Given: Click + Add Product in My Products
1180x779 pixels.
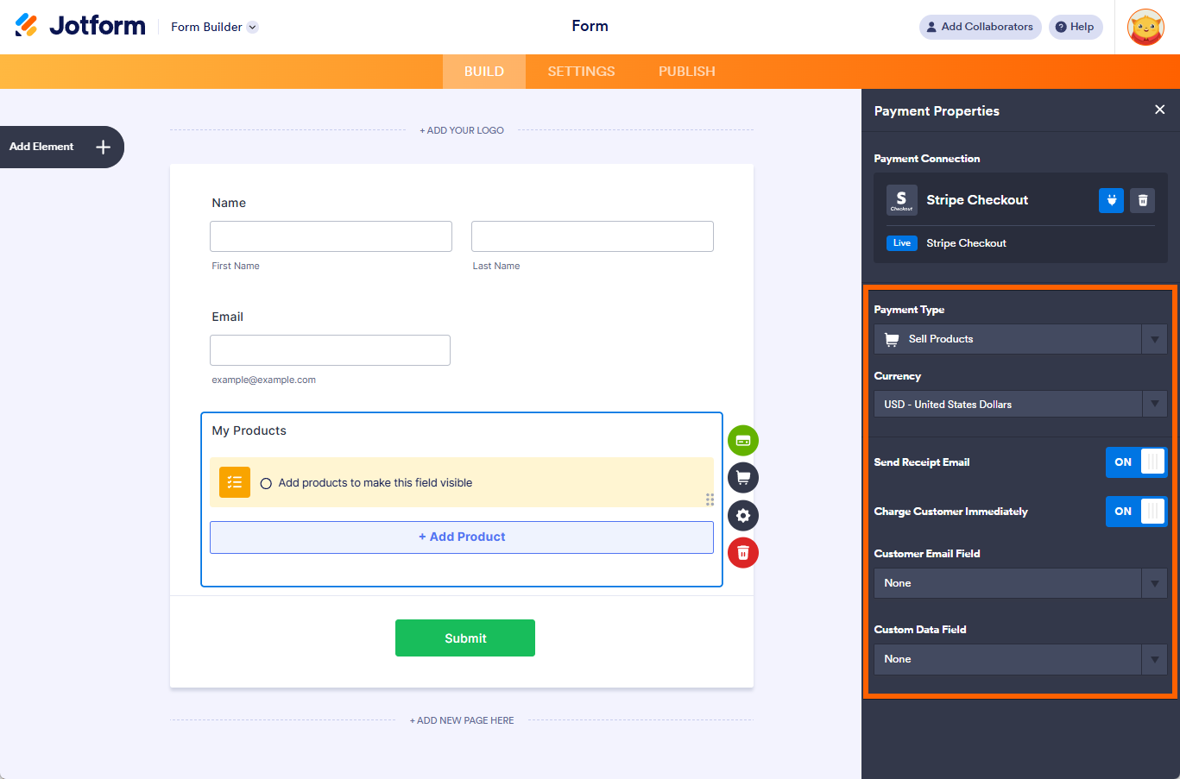Looking at the screenshot, I should tap(462, 537).
